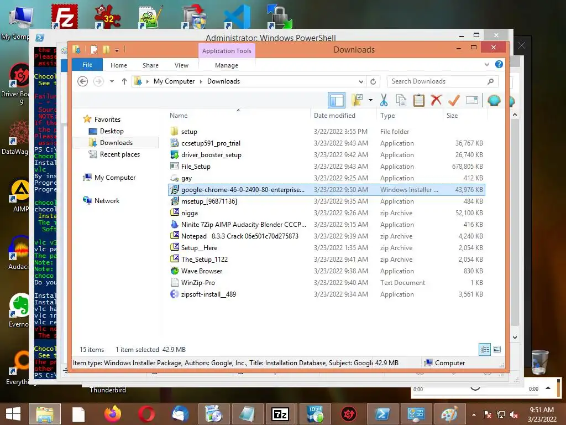Show hidden system tray icons arrow
Viewport: 566px width, 425px height.
[x=474, y=414]
